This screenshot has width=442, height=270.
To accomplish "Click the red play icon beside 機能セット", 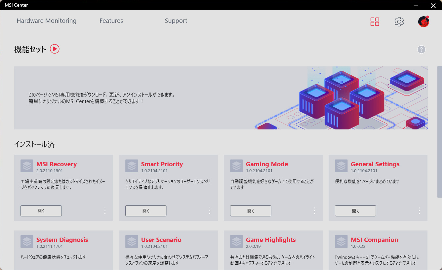I will [55, 49].
